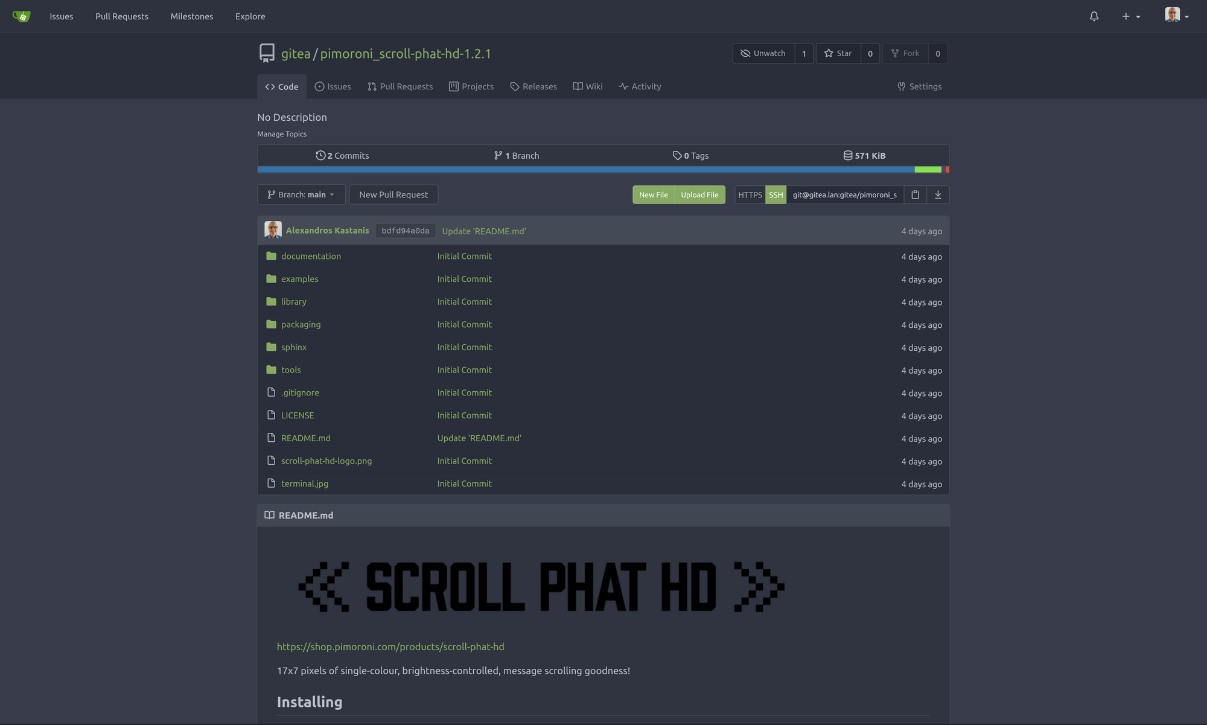This screenshot has width=1207, height=725.
Task: Open the Projects tab
Action: (471, 86)
